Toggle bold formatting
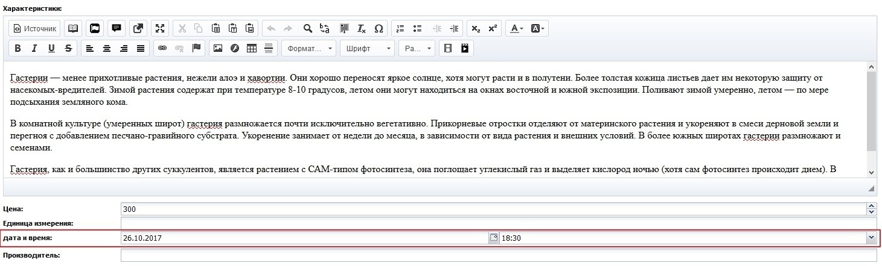Image resolution: width=882 pixels, height=266 pixels. 18,48
